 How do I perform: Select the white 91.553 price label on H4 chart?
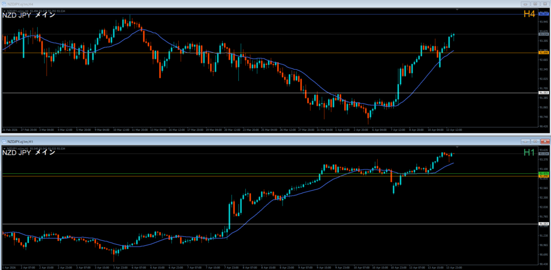(x=543, y=93)
